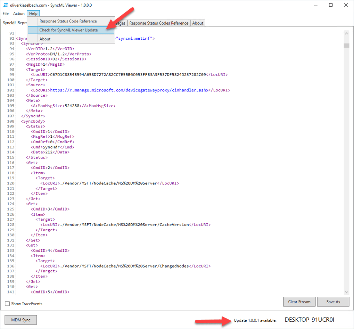Click the Save As button
354x329 pixels.
click(333, 301)
